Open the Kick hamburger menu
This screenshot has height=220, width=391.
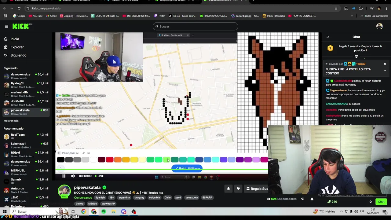coord(6,26)
